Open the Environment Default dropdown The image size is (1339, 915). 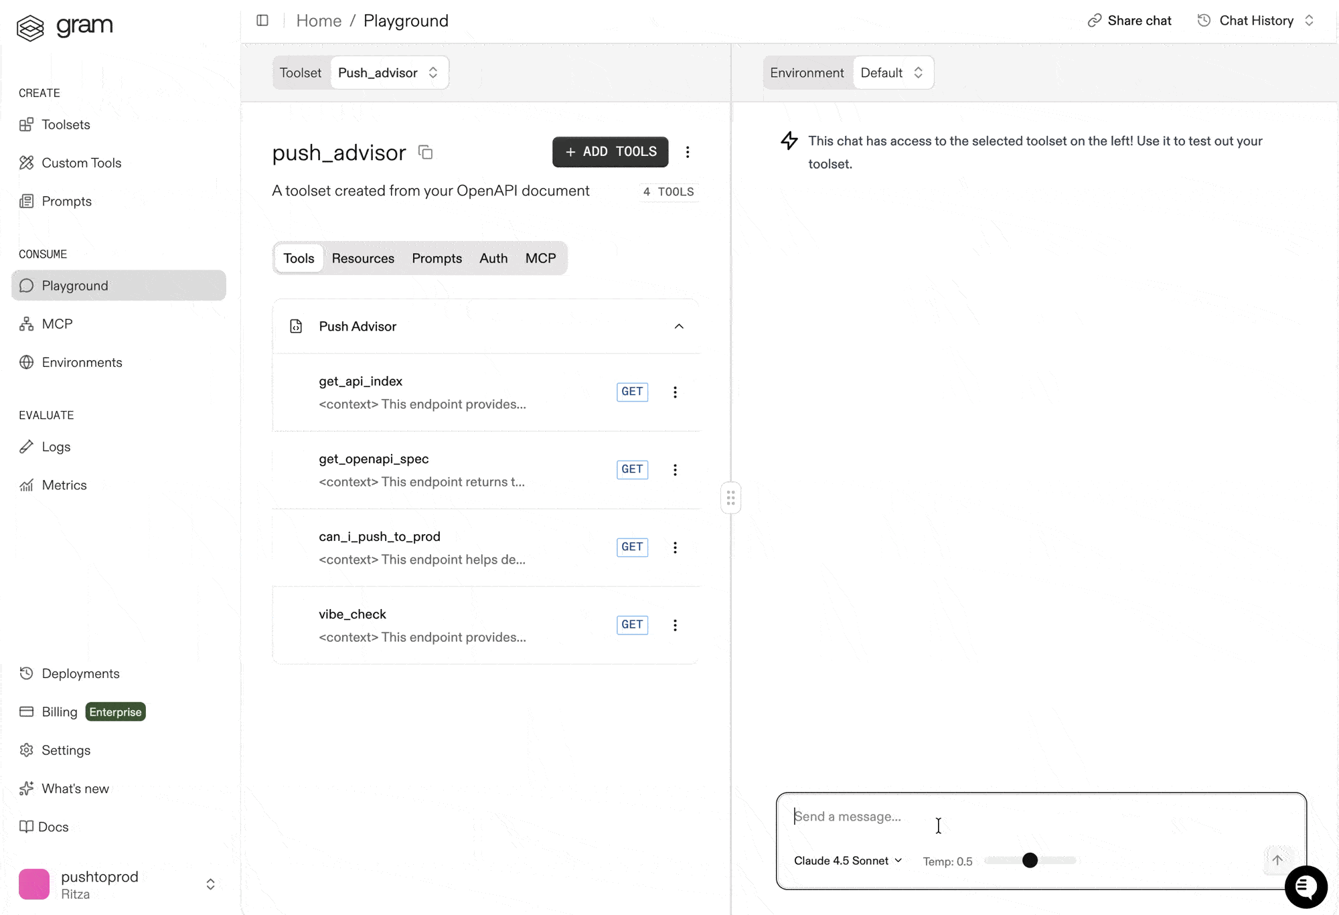pyautogui.click(x=892, y=73)
